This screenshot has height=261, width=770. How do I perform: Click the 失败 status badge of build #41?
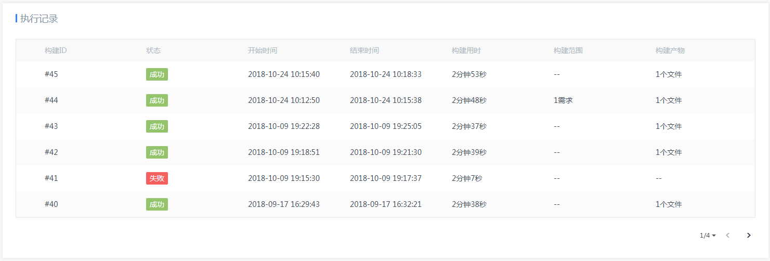pyautogui.click(x=157, y=178)
